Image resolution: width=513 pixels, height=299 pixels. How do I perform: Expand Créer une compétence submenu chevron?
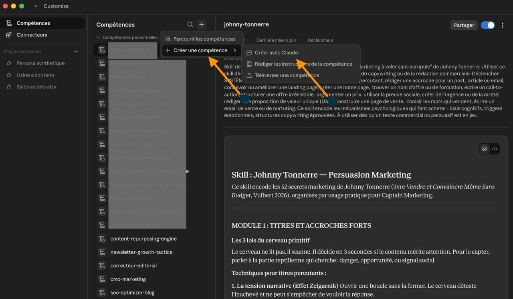(235, 50)
